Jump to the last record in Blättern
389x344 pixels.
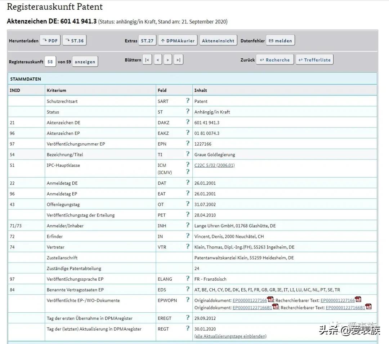click(x=178, y=60)
